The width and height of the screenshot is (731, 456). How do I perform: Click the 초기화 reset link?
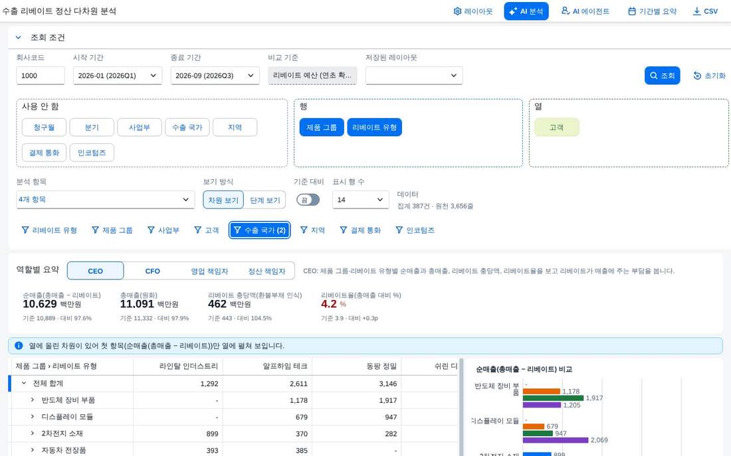click(709, 76)
